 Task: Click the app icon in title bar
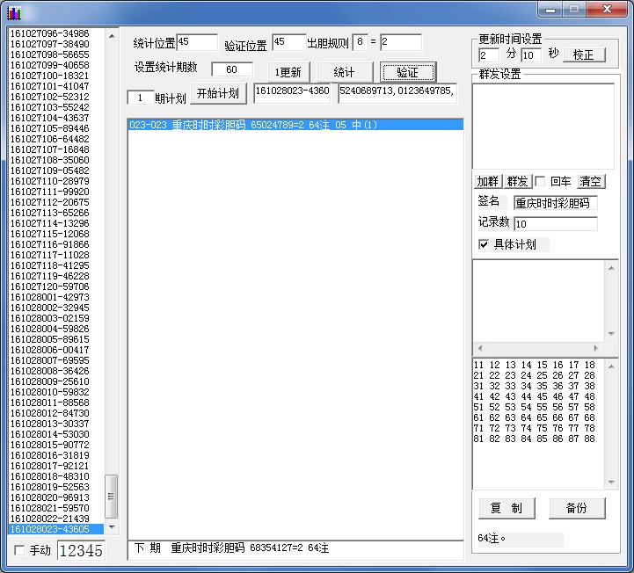click(14, 12)
